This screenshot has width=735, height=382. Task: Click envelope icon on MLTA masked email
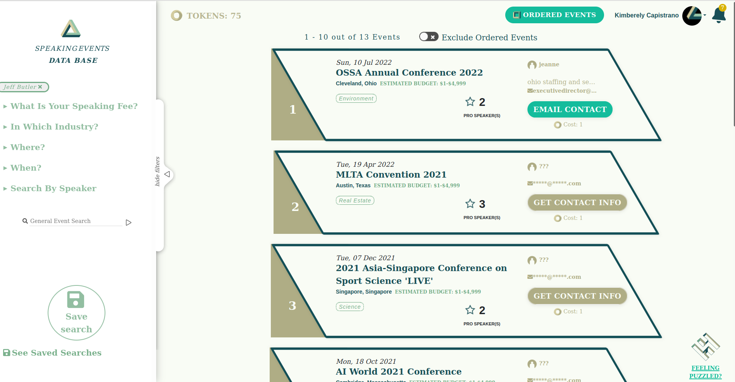(x=530, y=183)
